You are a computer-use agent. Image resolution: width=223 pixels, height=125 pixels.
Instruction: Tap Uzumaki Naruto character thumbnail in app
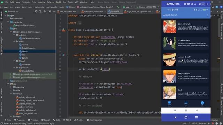coord(170,27)
